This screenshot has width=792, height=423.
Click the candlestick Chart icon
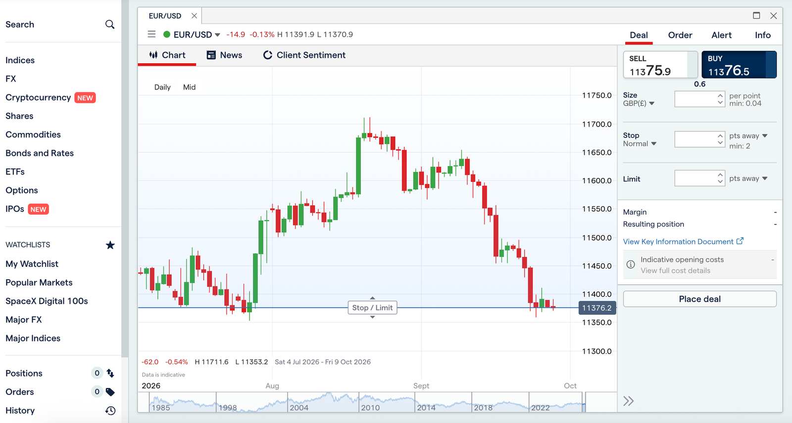click(x=153, y=55)
